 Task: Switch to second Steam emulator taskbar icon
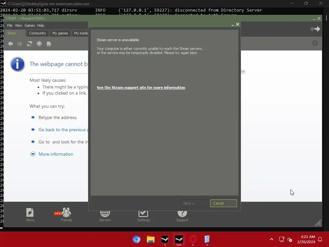[179, 239]
